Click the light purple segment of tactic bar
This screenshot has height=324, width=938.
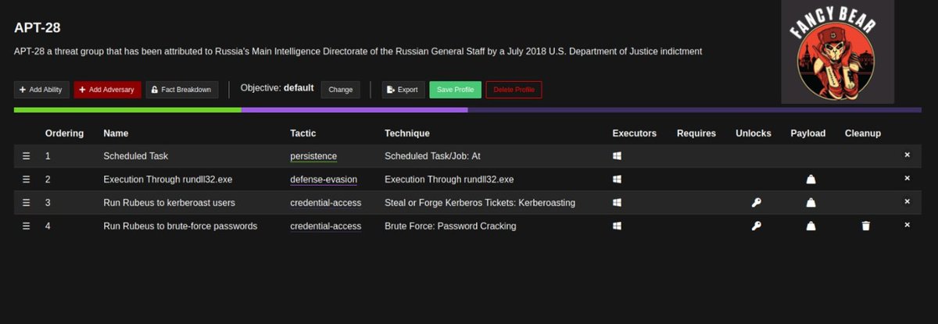tap(355, 110)
